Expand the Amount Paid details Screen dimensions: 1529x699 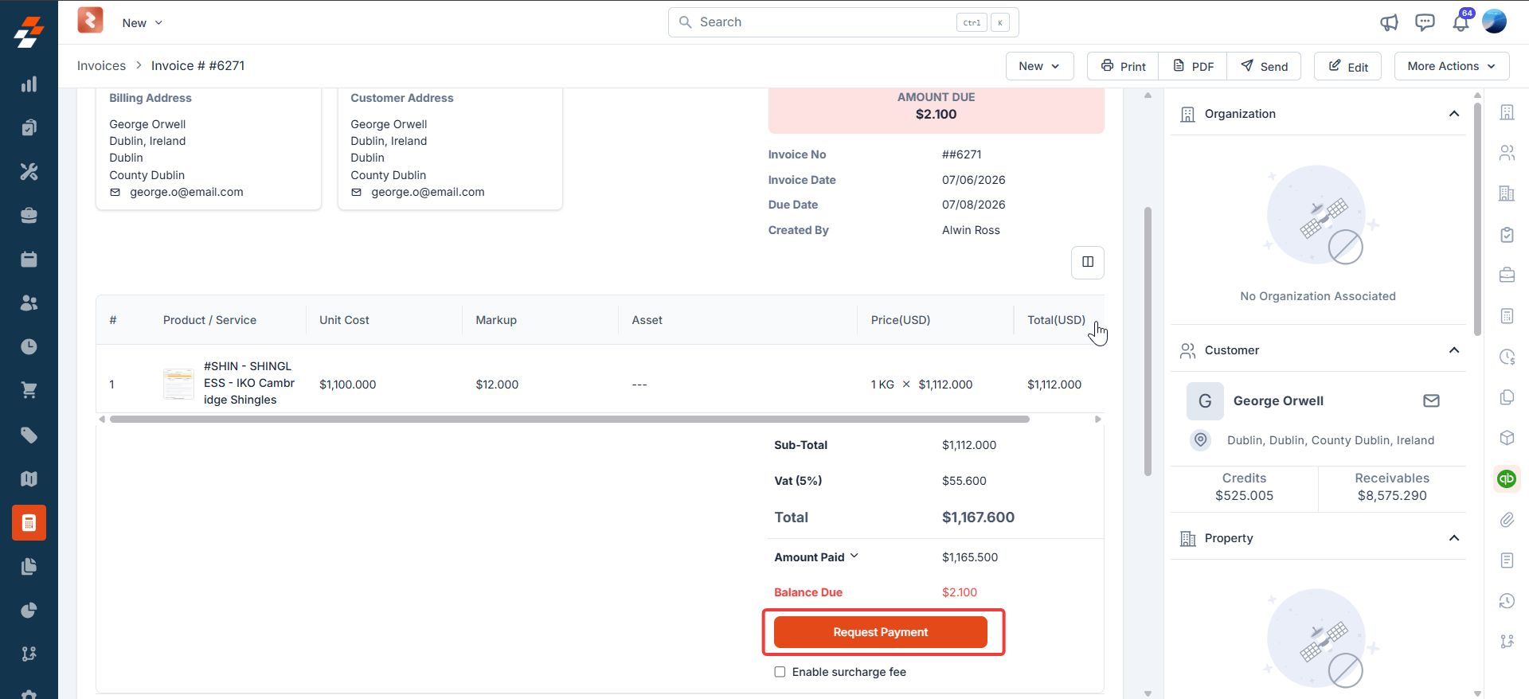854,556
